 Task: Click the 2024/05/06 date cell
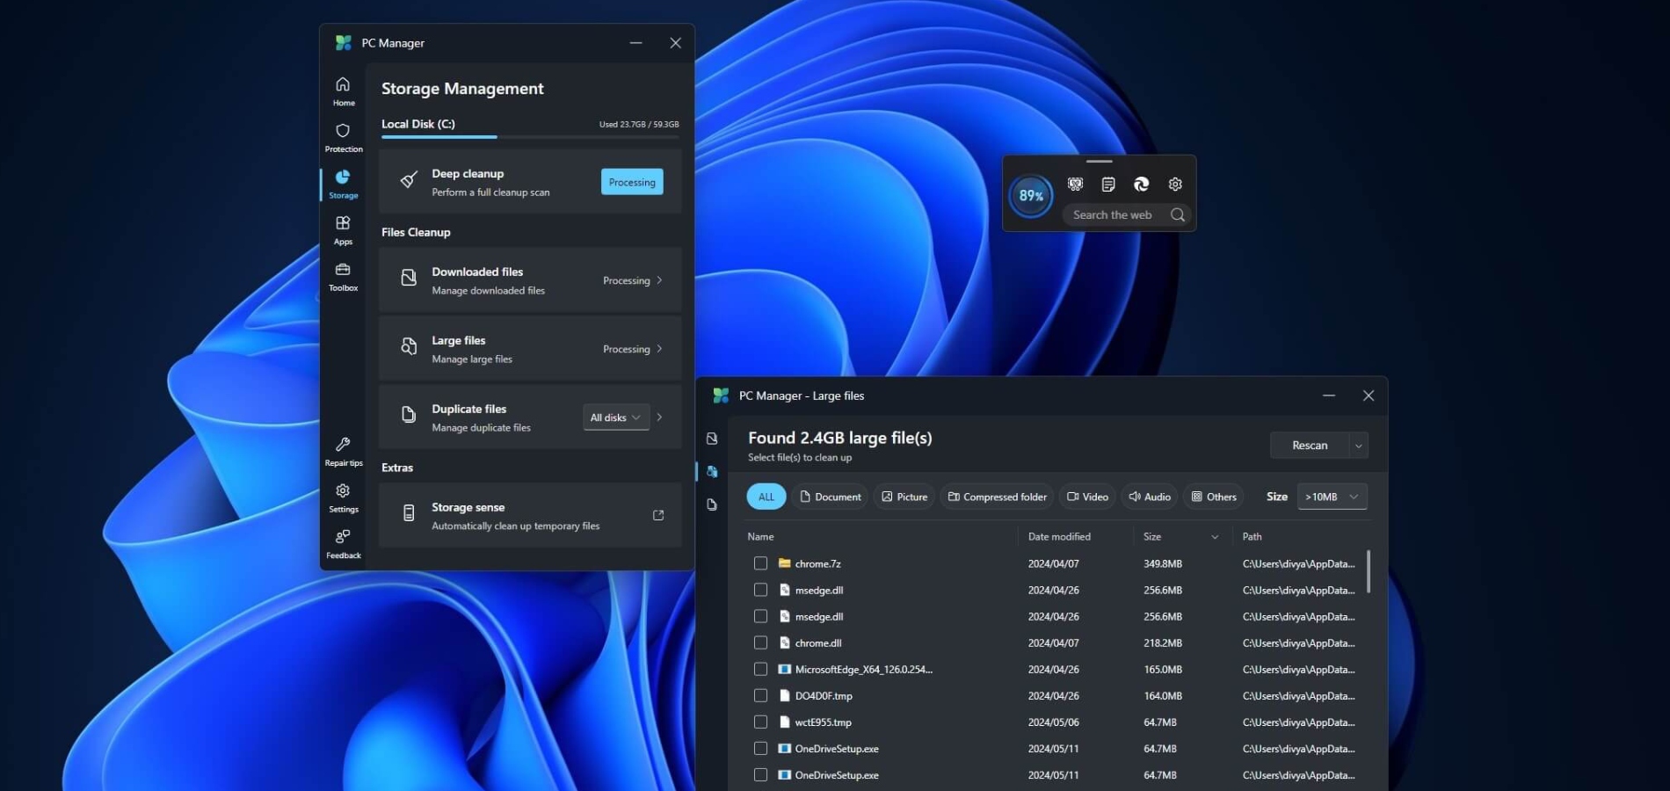pos(1053,722)
